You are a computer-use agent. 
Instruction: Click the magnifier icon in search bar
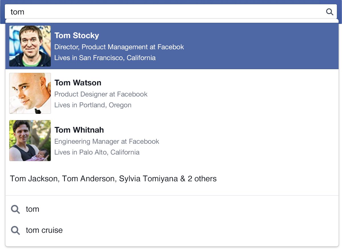click(x=329, y=12)
